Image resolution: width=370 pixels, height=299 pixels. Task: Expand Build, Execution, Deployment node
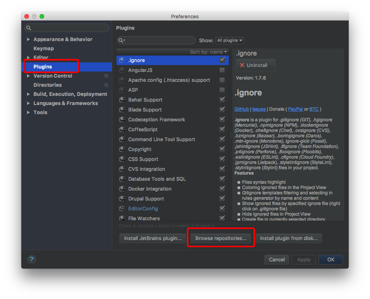coord(28,94)
